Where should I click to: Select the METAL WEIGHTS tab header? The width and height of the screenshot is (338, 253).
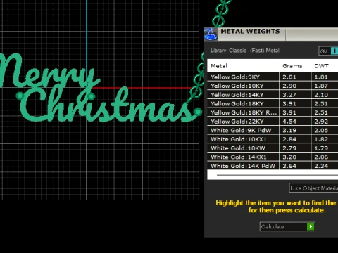coord(250,32)
